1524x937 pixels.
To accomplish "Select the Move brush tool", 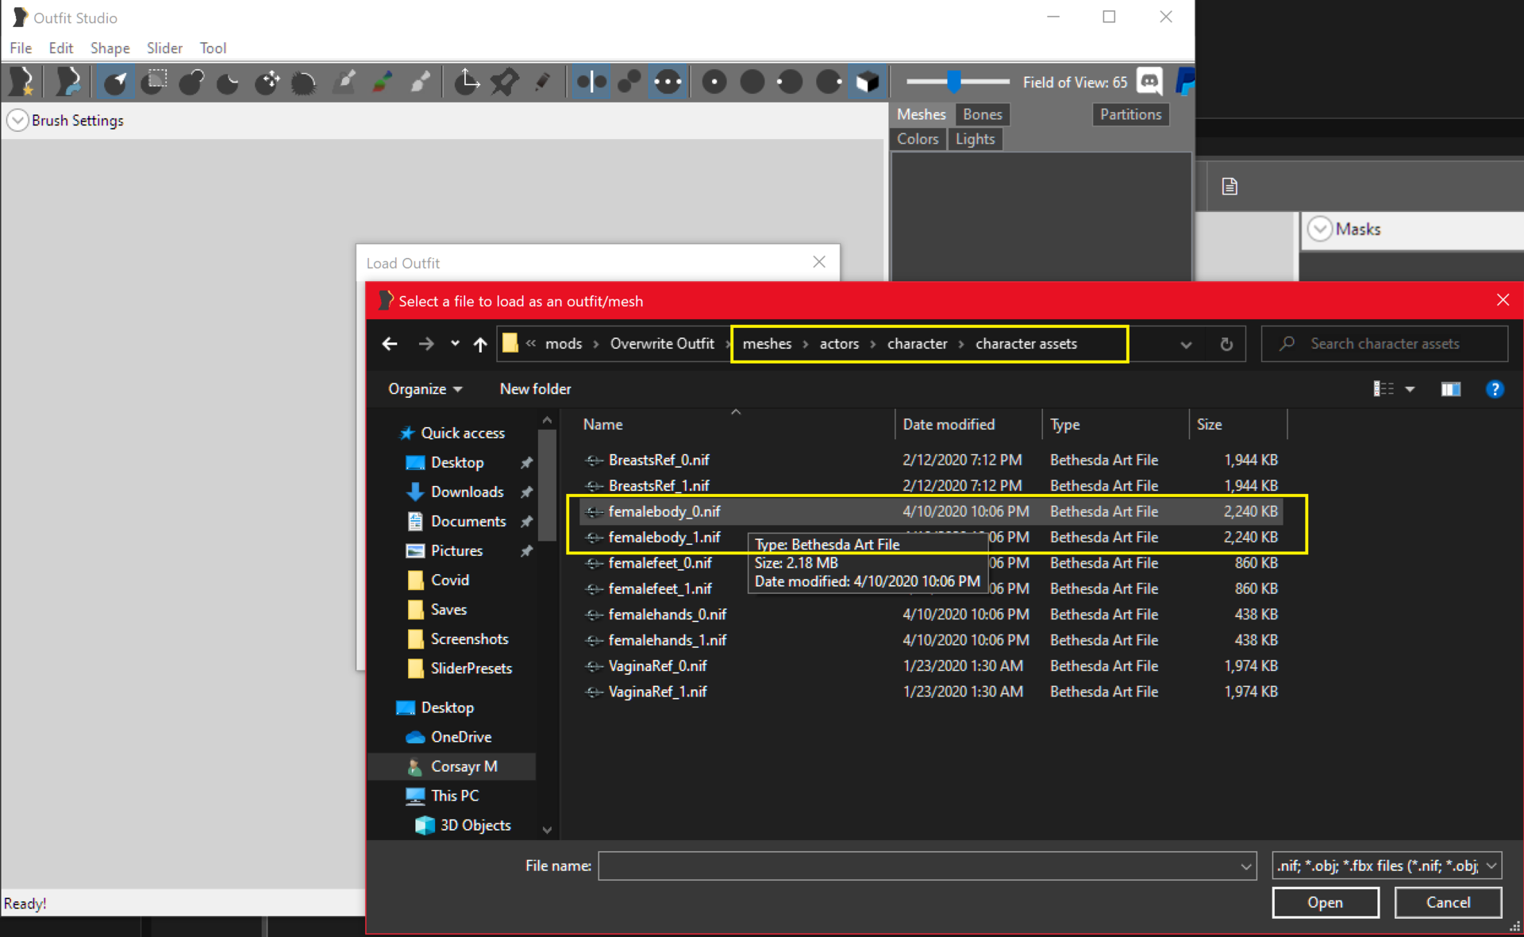I will click(x=267, y=82).
